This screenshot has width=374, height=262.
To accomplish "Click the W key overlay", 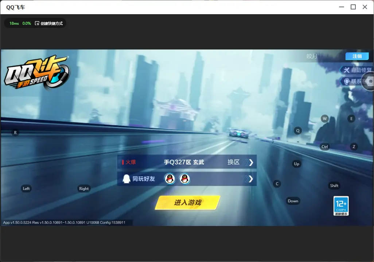I will point(325,119).
